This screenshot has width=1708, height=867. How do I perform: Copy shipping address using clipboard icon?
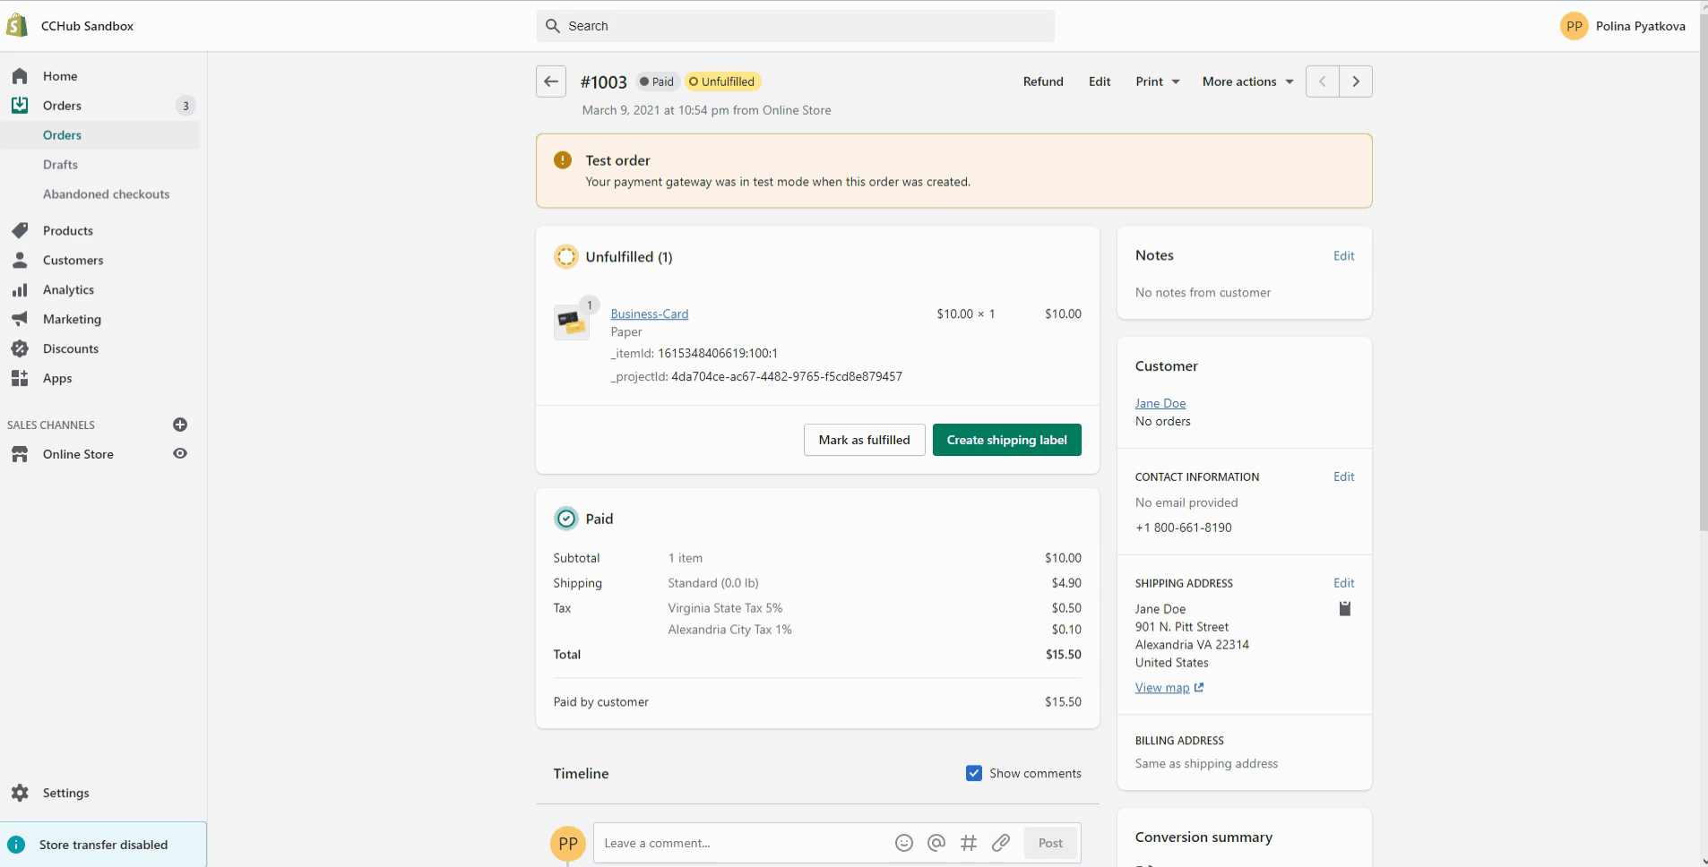point(1344,609)
